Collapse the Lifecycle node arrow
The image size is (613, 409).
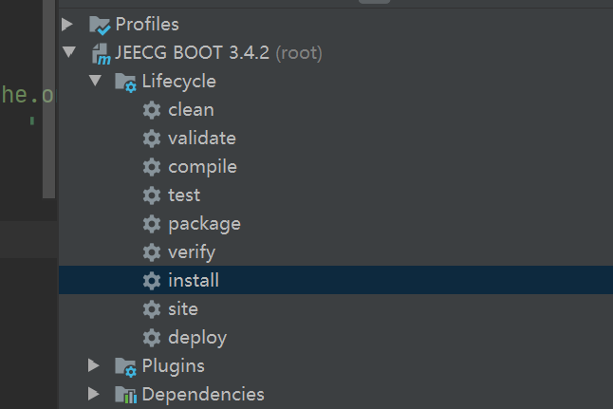(96, 81)
